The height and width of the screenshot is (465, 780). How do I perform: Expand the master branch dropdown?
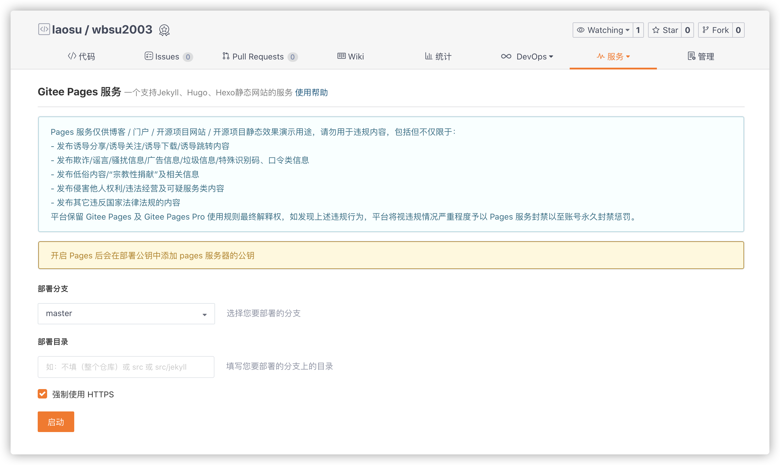(126, 314)
